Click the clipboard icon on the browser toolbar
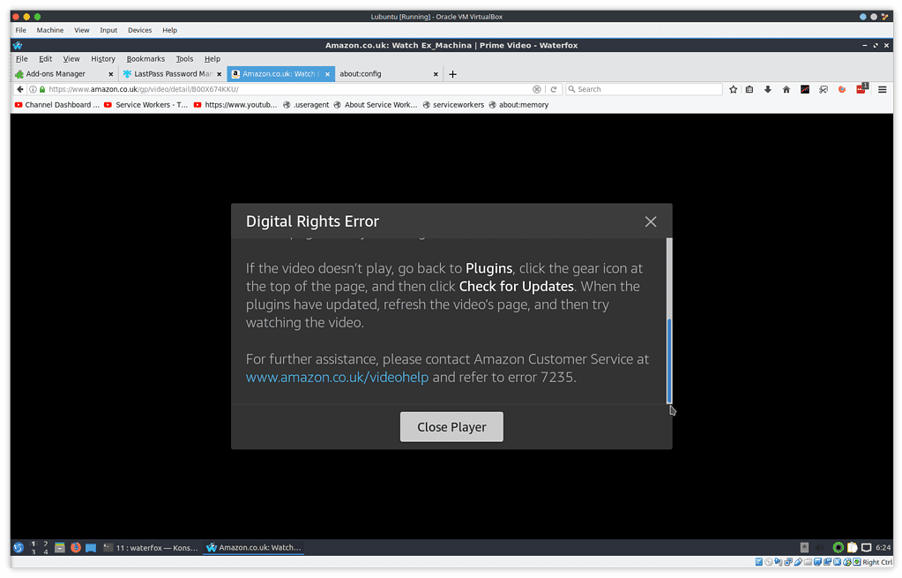The height and width of the screenshot is (578, 902). point(750,90)
